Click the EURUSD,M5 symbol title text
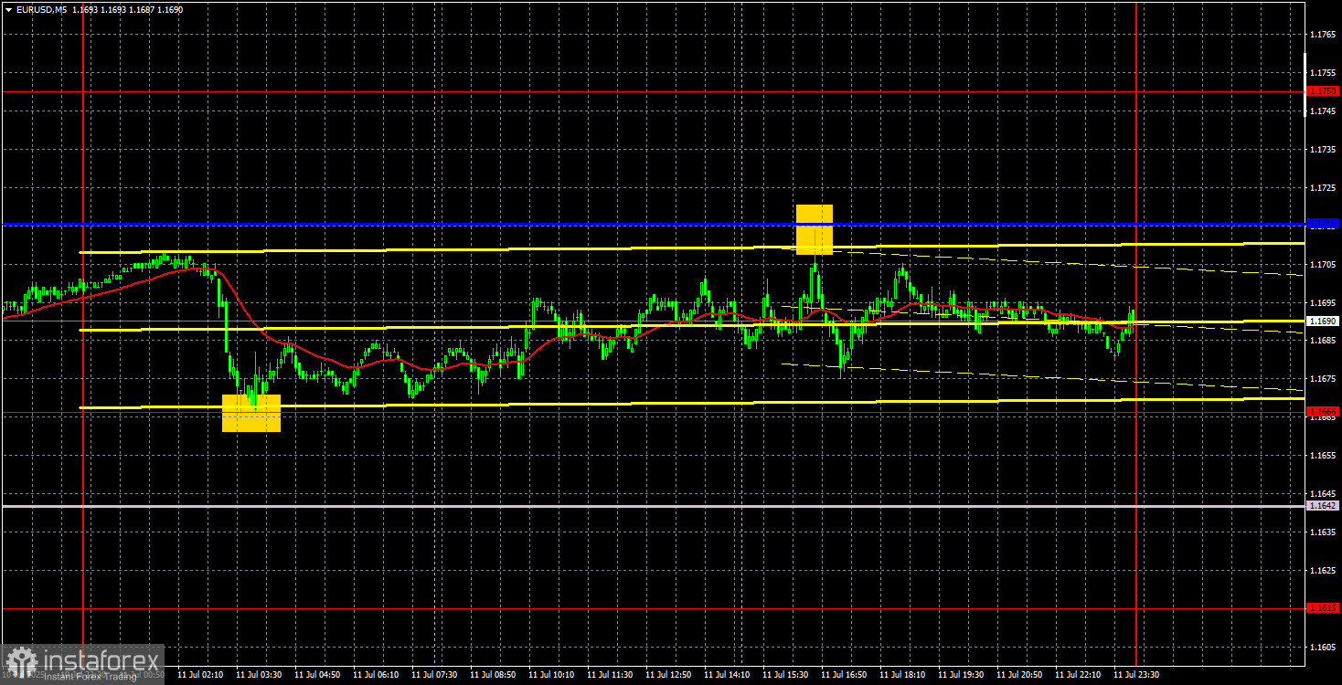 pos(40,8)
